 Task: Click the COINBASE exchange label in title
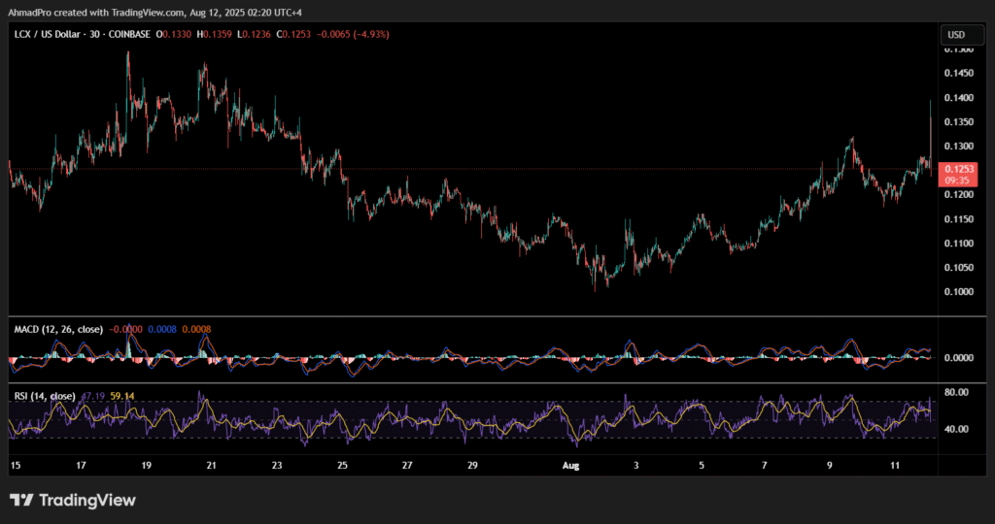pos(129,34)
